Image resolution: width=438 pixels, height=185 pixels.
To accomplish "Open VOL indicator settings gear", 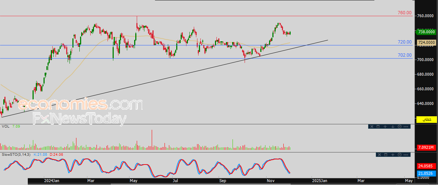I will point(400,127).
